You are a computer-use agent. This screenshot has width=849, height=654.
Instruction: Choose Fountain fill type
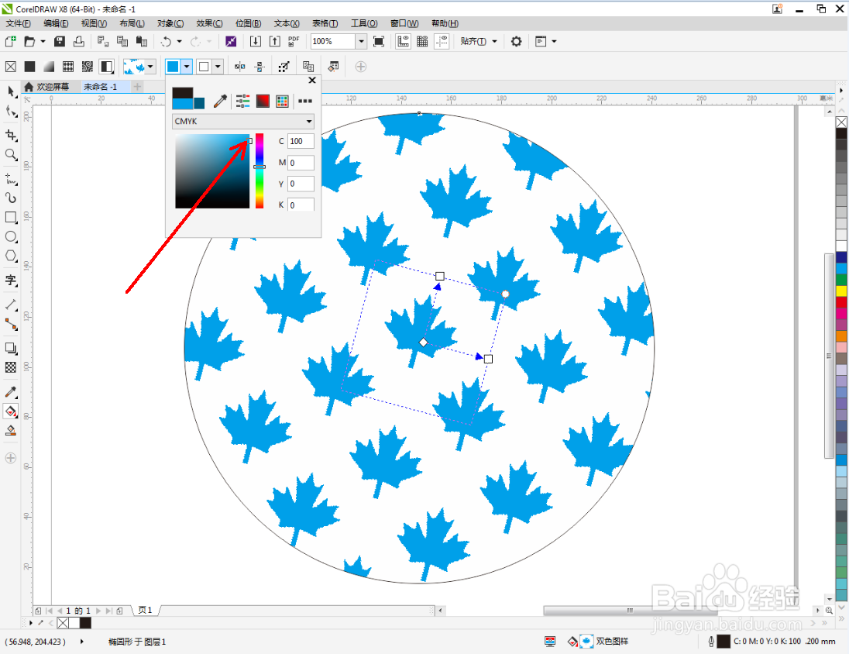pyautogui.click(x=49, y=67)
